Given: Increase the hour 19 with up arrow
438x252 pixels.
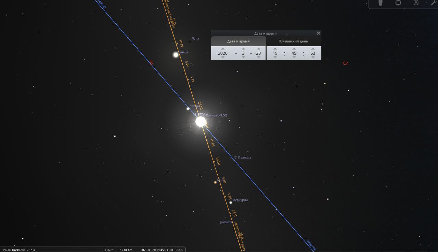Looking at the screenshot, I should 275,49.
